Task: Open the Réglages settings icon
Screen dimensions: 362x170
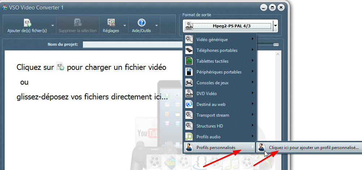Action: pyautogui.click(x=111, y=23)
